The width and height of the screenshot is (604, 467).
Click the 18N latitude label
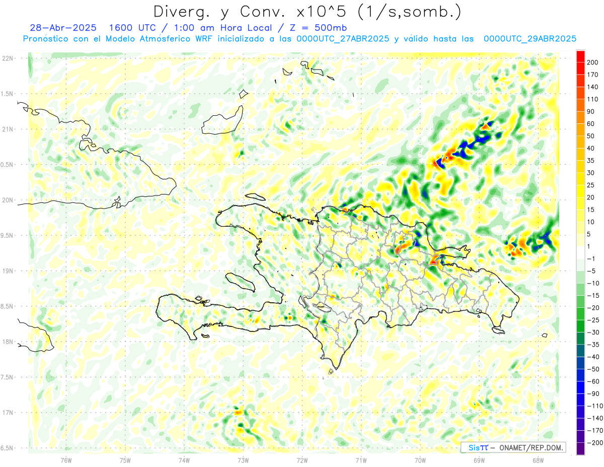click(7, 342)
